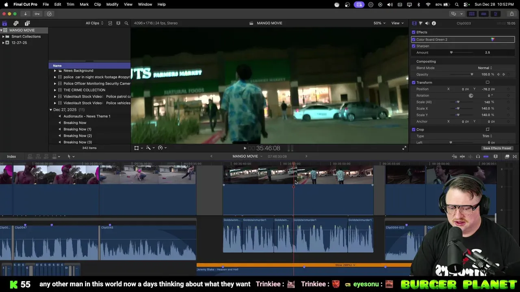Open the Color inspector triangle icon
The width and height of the screenshot is (520, 292).
pyautogui.click(x=420, y=23)
